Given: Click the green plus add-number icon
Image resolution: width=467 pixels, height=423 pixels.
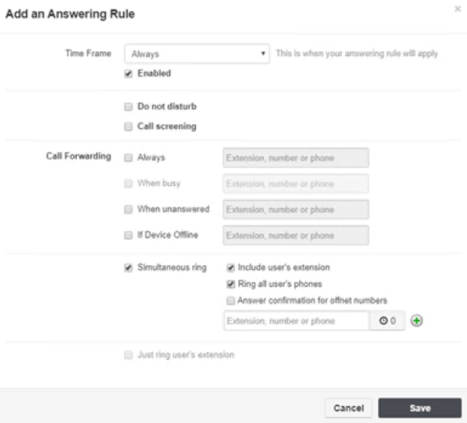Looking at the screenshot, I should pyautogui.click(x=416, y=321).
